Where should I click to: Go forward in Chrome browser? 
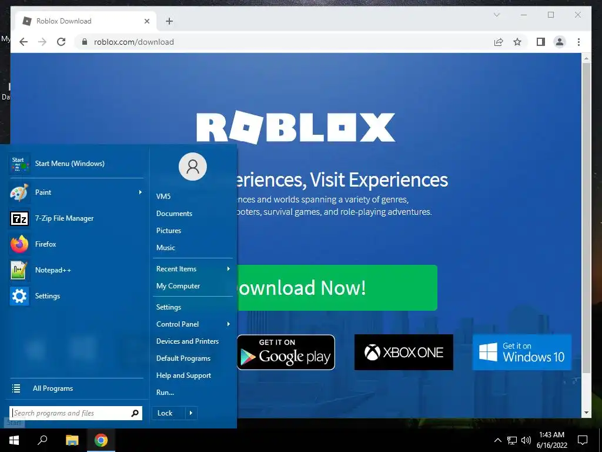pos(42,42)
